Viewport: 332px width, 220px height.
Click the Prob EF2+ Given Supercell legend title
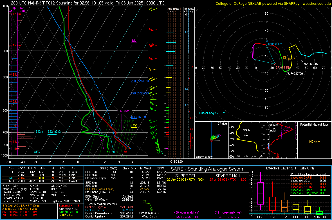[x=308, y=174]
